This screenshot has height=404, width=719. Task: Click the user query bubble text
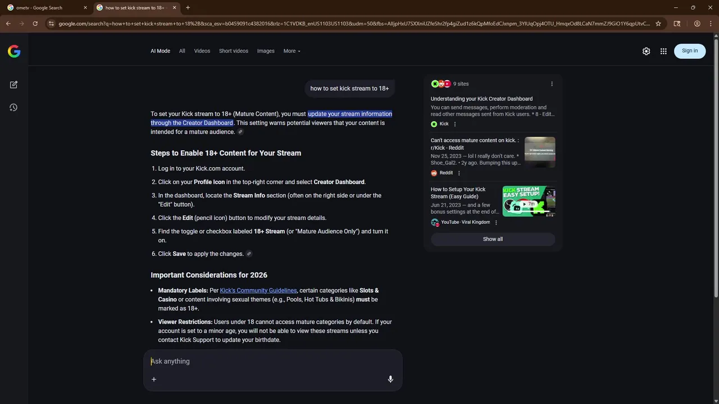349,89
